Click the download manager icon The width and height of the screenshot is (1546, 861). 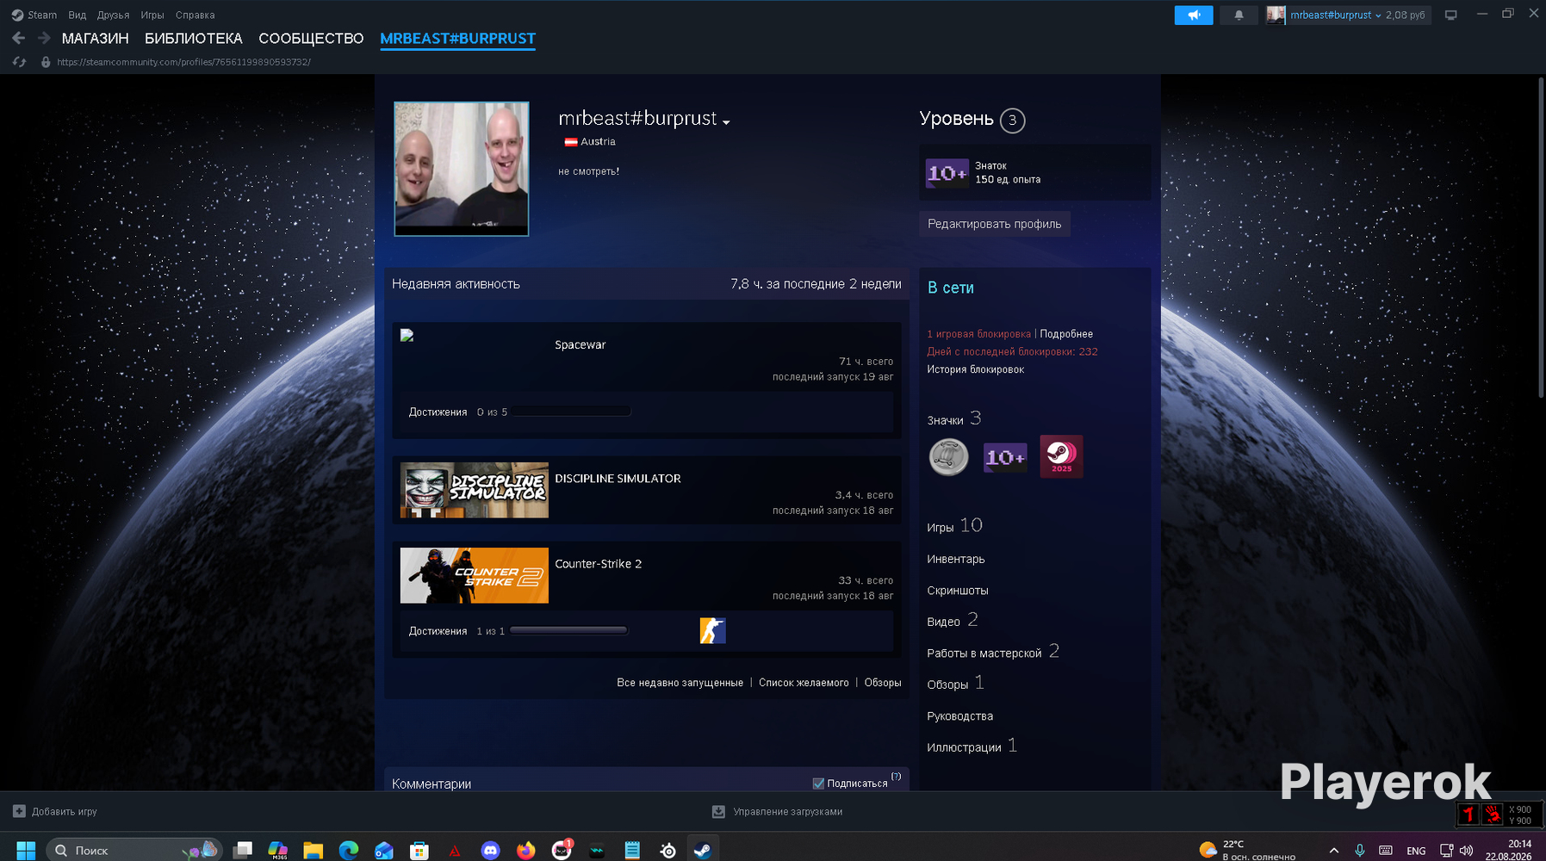pyautogui.click(x=718, y=811)
